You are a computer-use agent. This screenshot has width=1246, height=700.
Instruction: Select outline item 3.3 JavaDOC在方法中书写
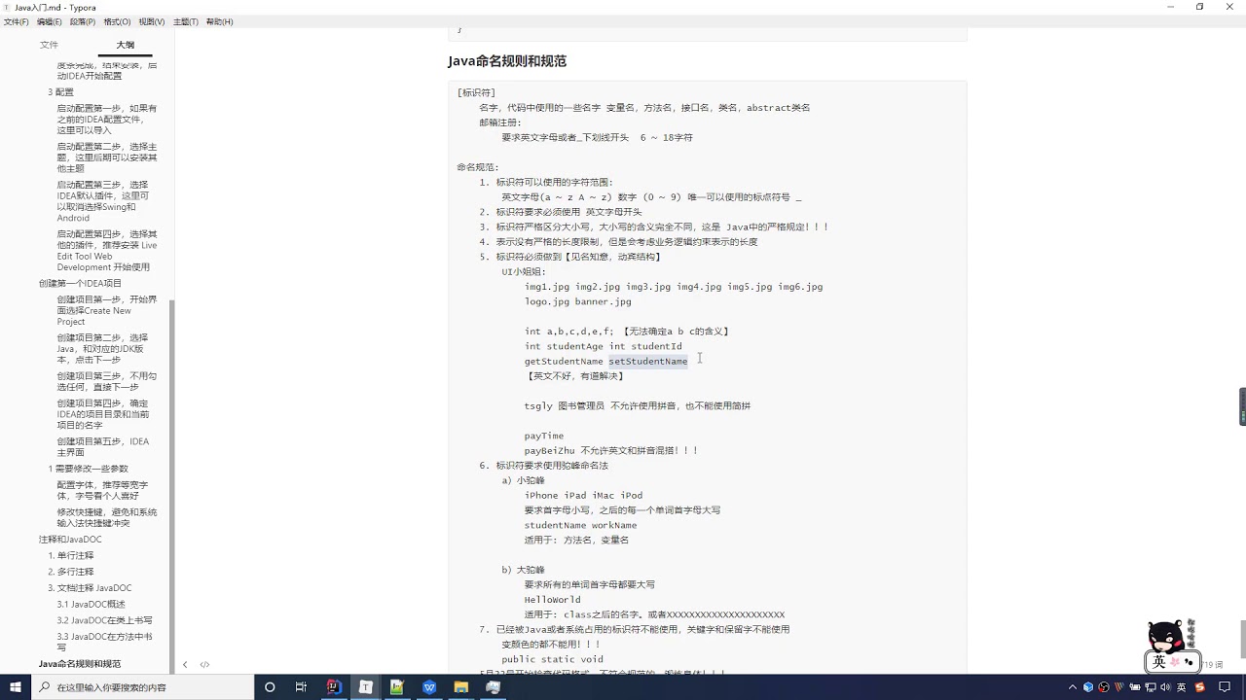coord(104,642)
